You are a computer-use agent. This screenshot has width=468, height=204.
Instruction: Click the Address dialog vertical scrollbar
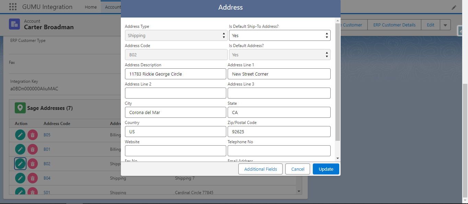click(338, 82)
